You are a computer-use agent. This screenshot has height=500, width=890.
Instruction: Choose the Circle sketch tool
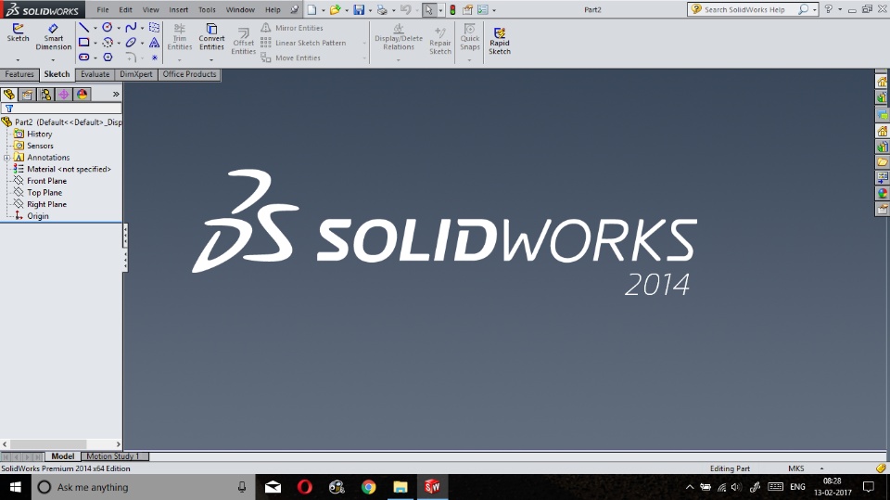[x=107, y=27]
